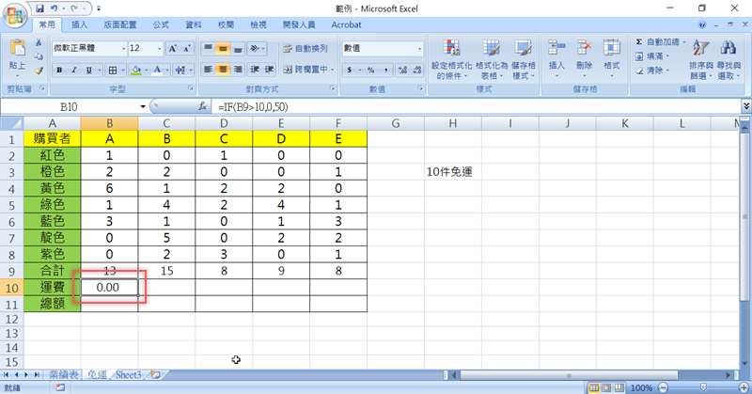752x394 pixels.
Task: Expand the Name Box dropdown arrow
Action: [143, 106]
